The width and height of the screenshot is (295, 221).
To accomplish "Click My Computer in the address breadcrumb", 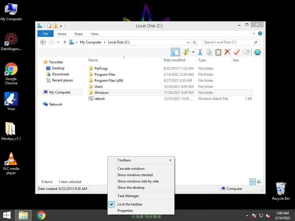I will [x=91, y=42].
